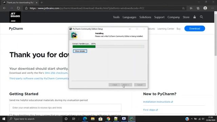
Task: Open the First steps link
Action: point(150,110)
